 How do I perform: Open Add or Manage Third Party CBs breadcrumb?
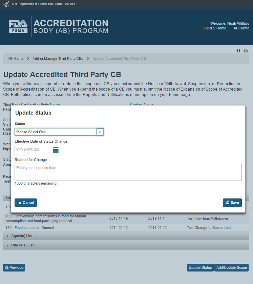[58, 58]
